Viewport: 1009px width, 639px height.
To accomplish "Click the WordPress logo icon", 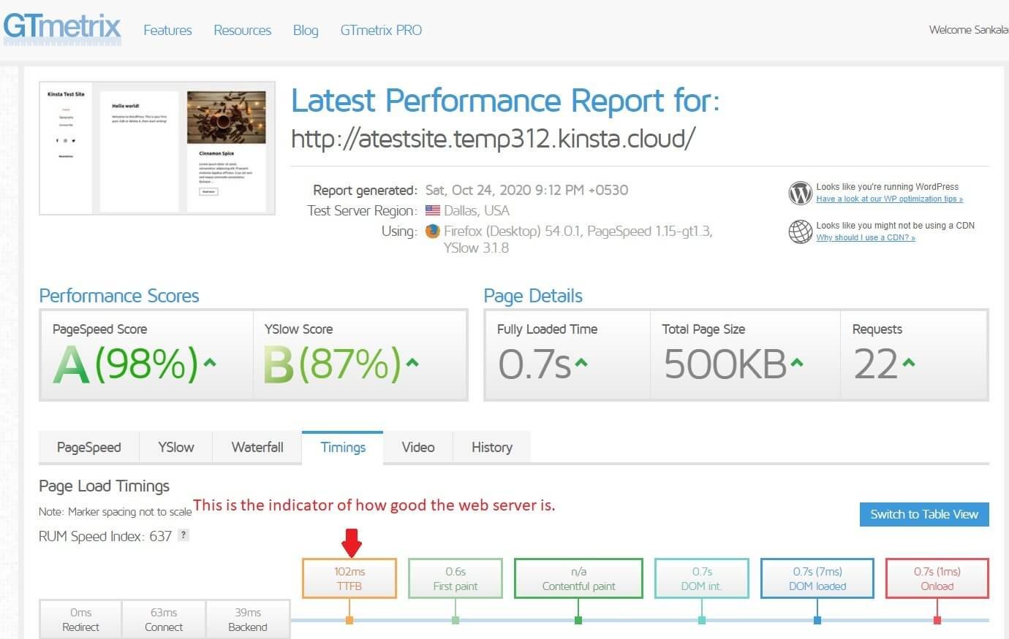I will pyautogui.click(x=801, y=194).
